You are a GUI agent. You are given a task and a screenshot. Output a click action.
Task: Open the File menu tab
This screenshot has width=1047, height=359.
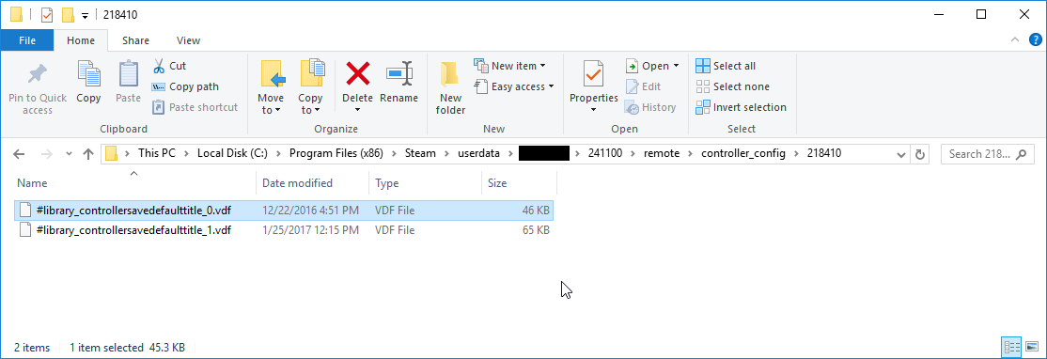coord(27,40)
